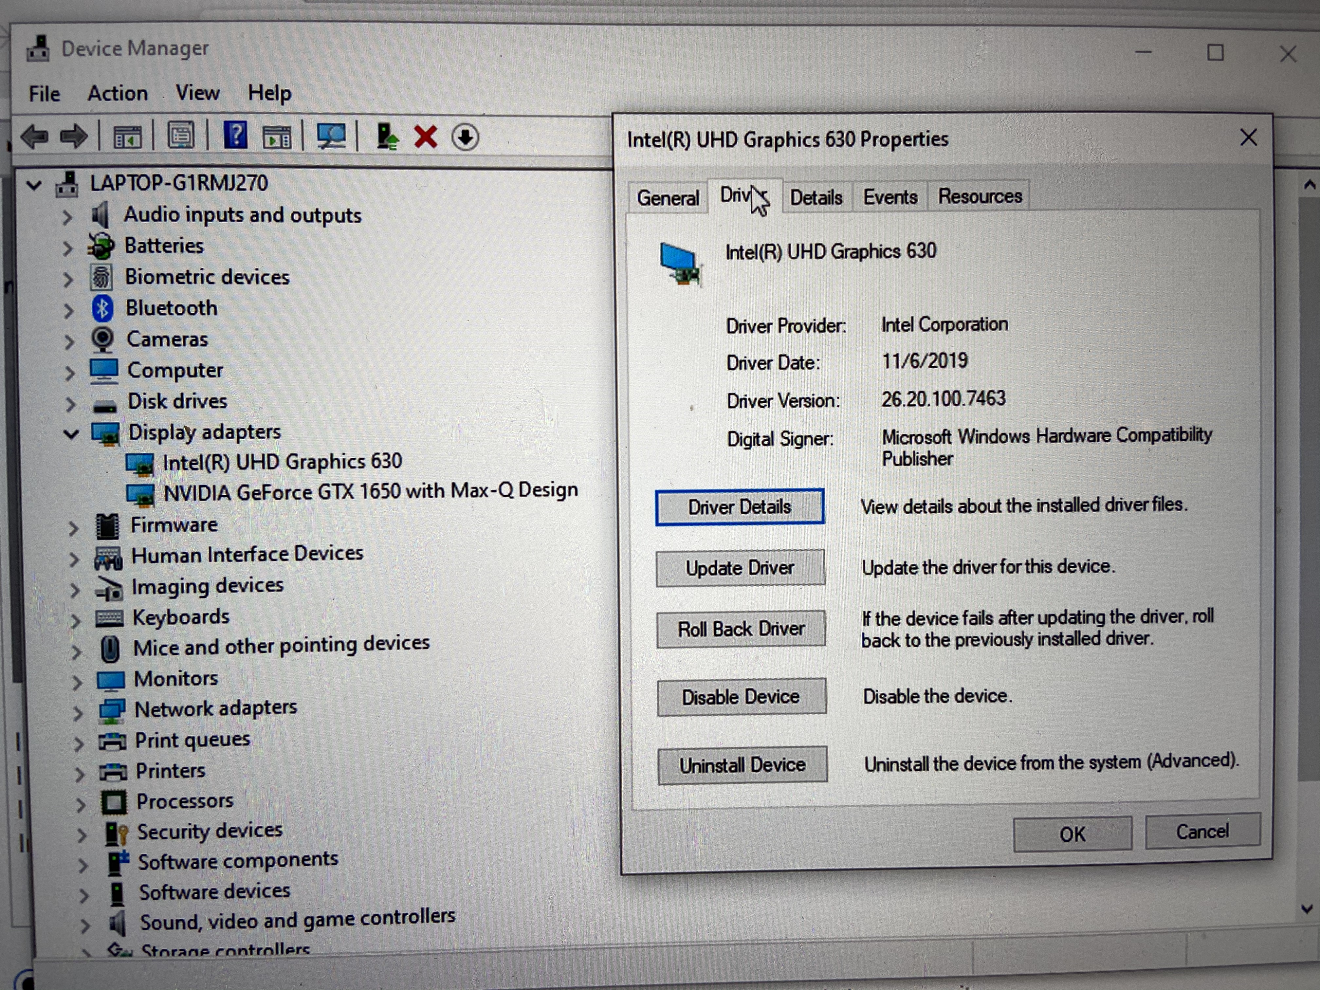
Task: Click the Help question mark toolbar icon
Action: (236, 136)
